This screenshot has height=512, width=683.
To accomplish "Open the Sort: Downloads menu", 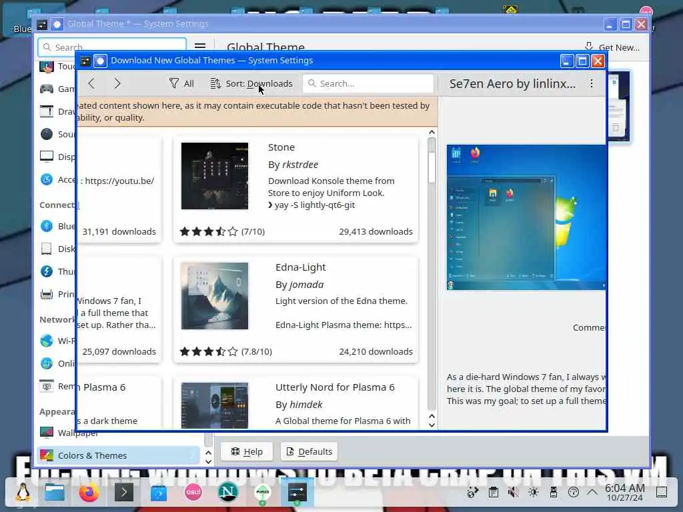I will click(x=251, y=83).
